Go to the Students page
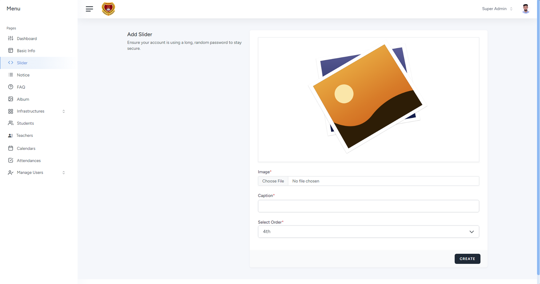 (x=25, y=123)
